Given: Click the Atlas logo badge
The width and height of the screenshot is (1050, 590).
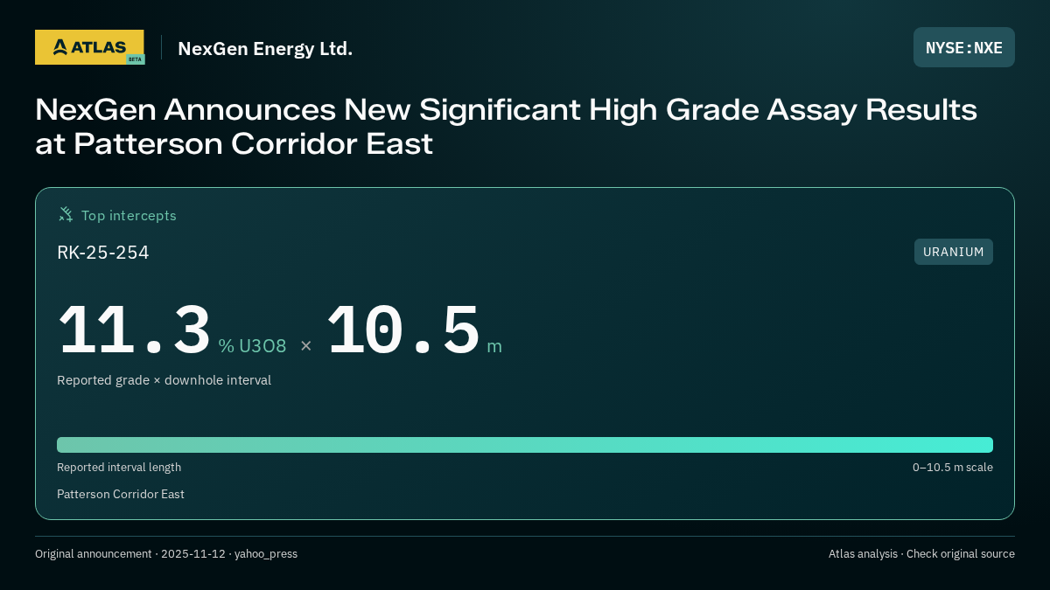Looking at the screenshot, I should point(89,47).
